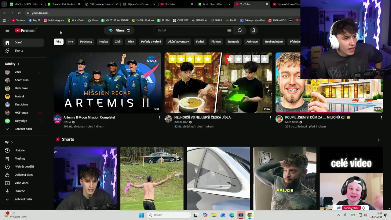Viewport: 391px width, 220px height.
Task: Open the YOUTUBE KALENDÁŘ bookmark
Action: pyautogui.click(x=115, y=20)
